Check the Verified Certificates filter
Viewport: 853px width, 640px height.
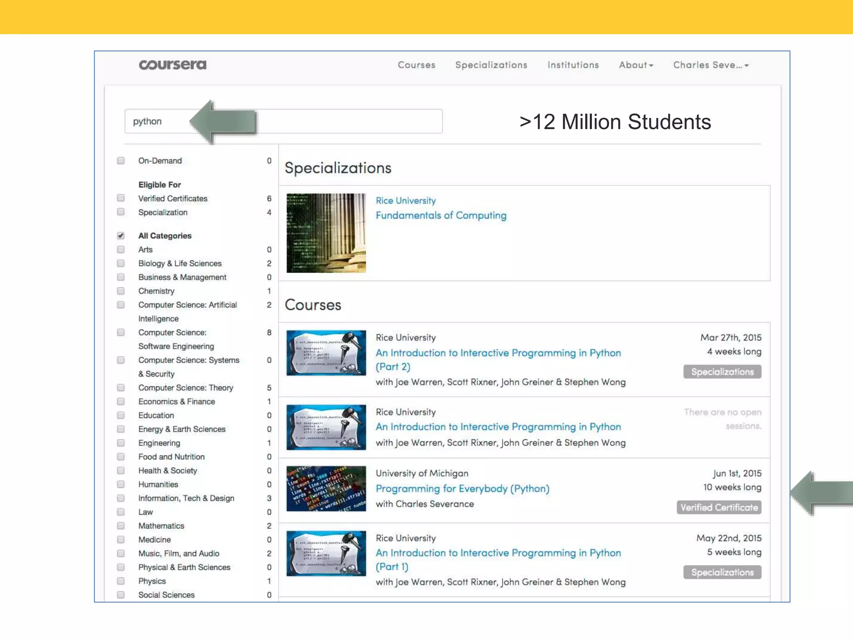click(x=121, y=198)
